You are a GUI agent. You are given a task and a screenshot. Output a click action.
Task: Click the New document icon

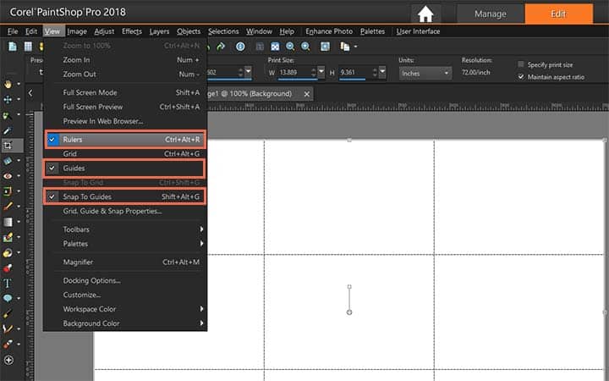point(13,47)
